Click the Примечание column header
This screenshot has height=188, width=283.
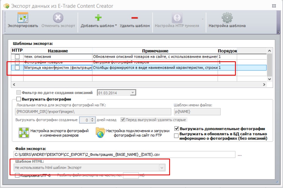coord(155,51)
